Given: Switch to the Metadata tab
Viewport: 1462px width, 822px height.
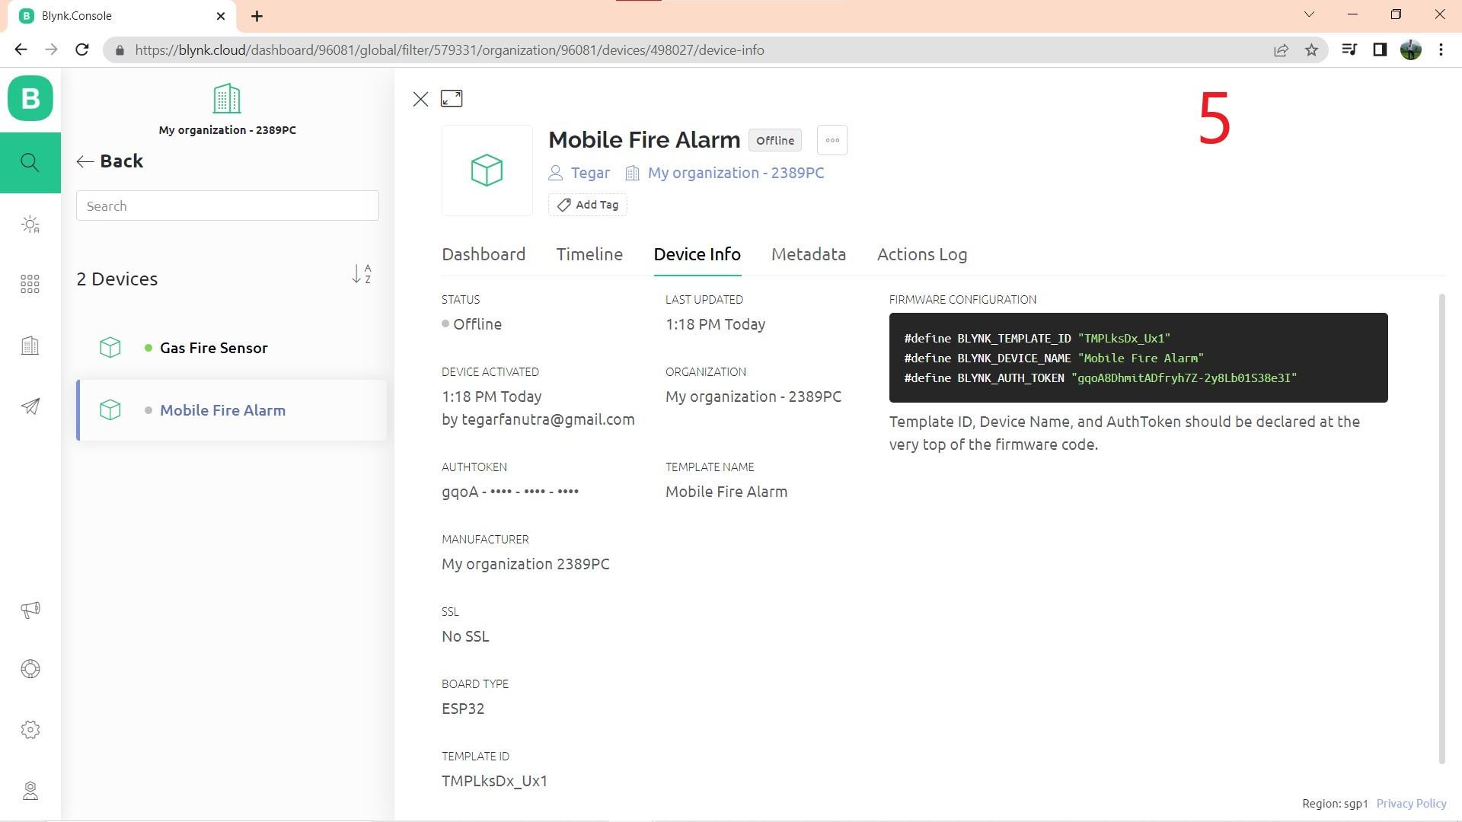Looking at the screenshot, I should click(x=808, y=254).
